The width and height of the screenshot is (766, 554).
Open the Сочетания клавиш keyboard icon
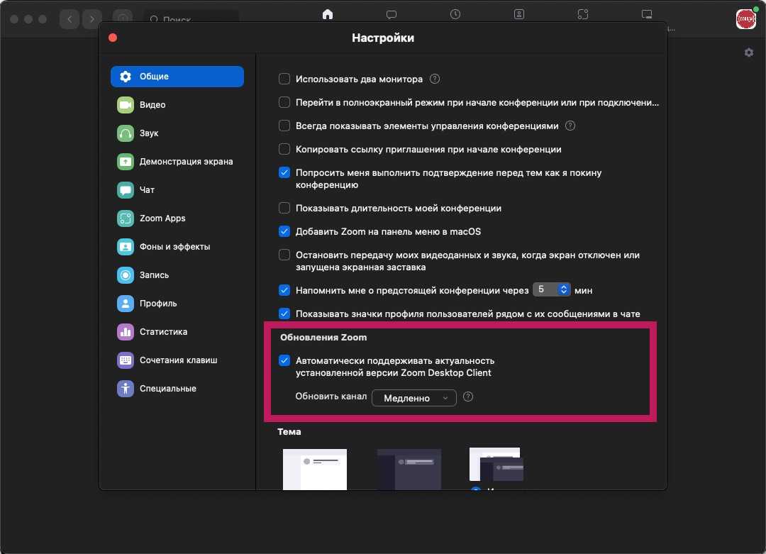tap(126, 360)
